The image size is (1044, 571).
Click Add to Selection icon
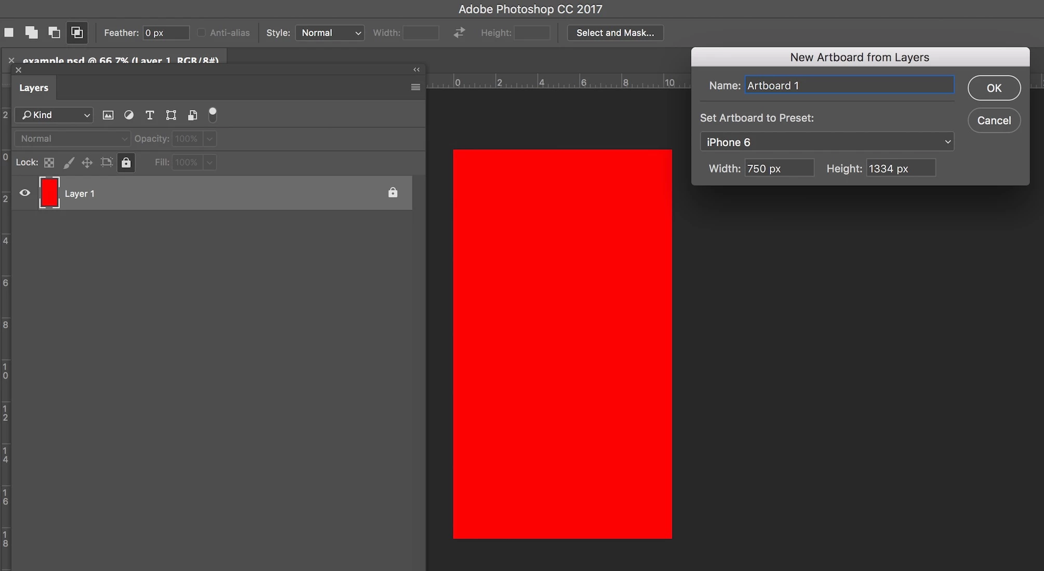tap(31, 33)
